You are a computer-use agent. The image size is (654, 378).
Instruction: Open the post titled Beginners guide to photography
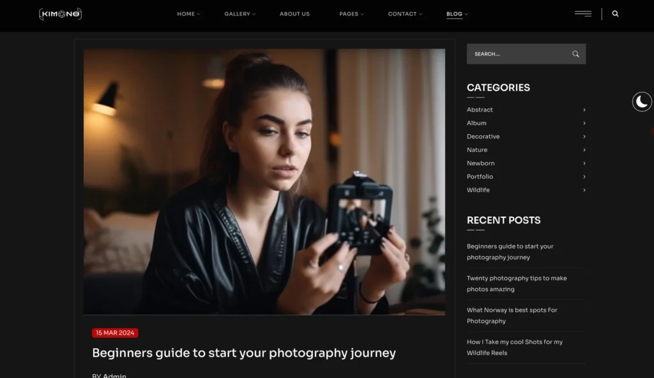244,353
